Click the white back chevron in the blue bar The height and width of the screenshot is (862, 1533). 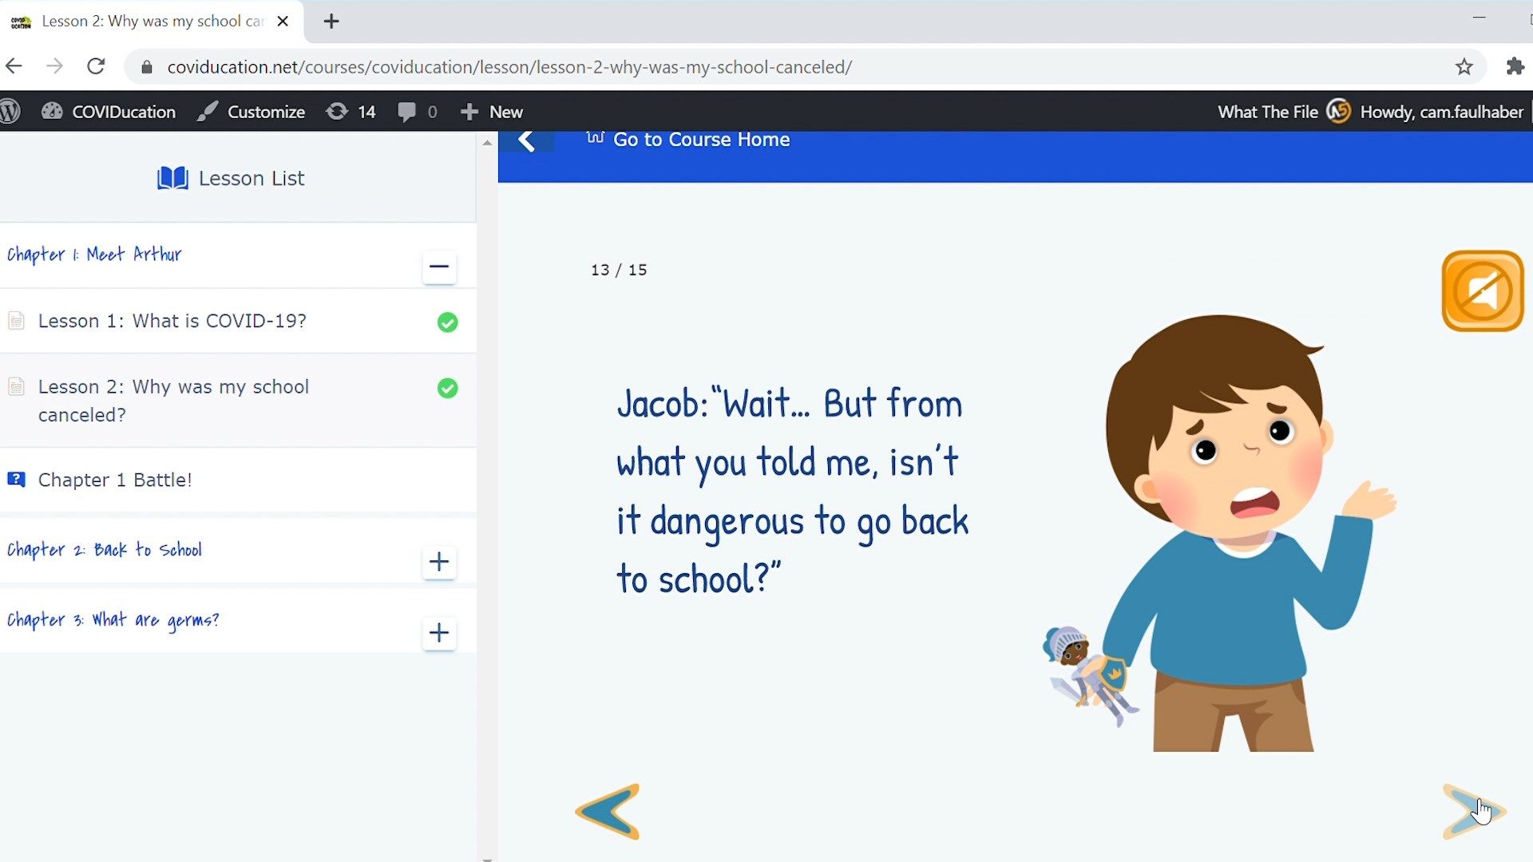tap(526, 140)
